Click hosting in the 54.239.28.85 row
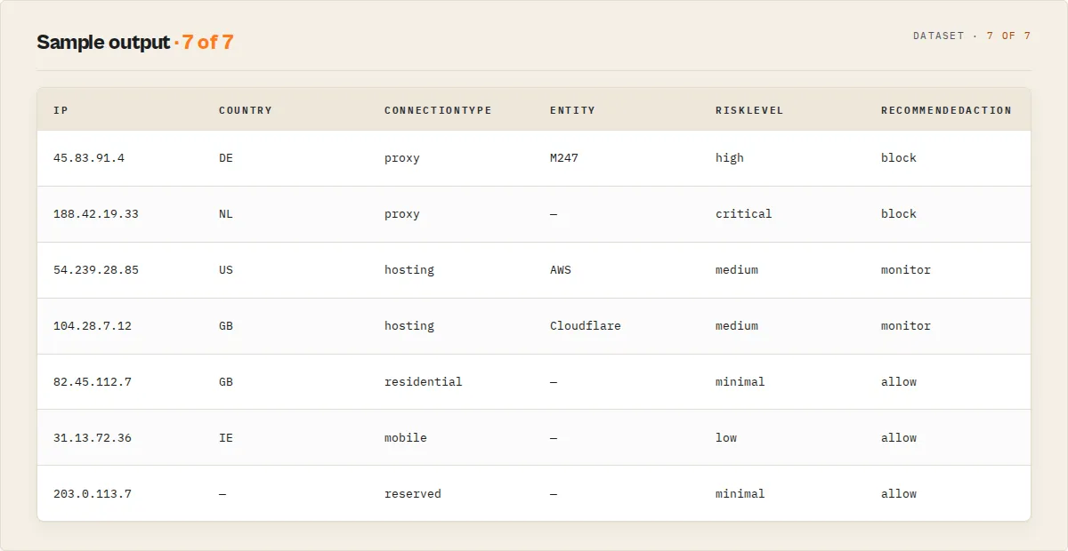 pos(409,270)
